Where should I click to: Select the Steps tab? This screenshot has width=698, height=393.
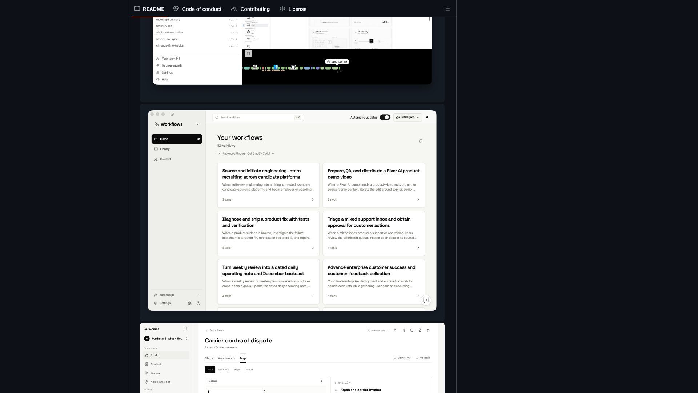pos(209,358)
